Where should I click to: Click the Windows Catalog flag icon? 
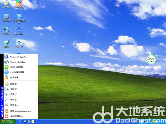coord(6,62)
